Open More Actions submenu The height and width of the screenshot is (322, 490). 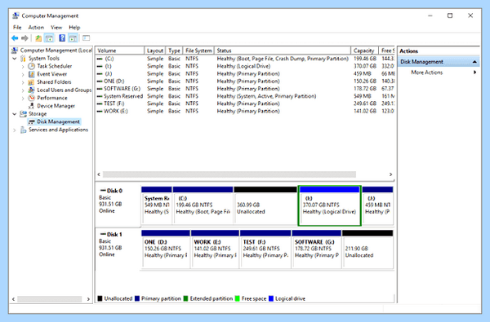pos(439,73)
